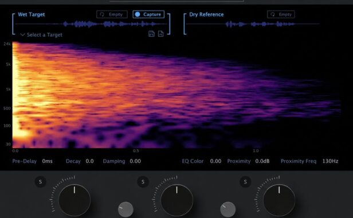This screenshot has height=218, width=353.
Task: Toggle the Capture button on Wet Target
Action: (x=148, y=14)
